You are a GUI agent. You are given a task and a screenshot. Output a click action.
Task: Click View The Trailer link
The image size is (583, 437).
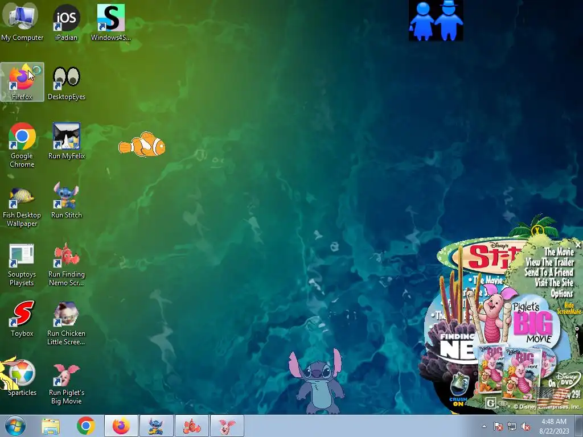point(550,262)
